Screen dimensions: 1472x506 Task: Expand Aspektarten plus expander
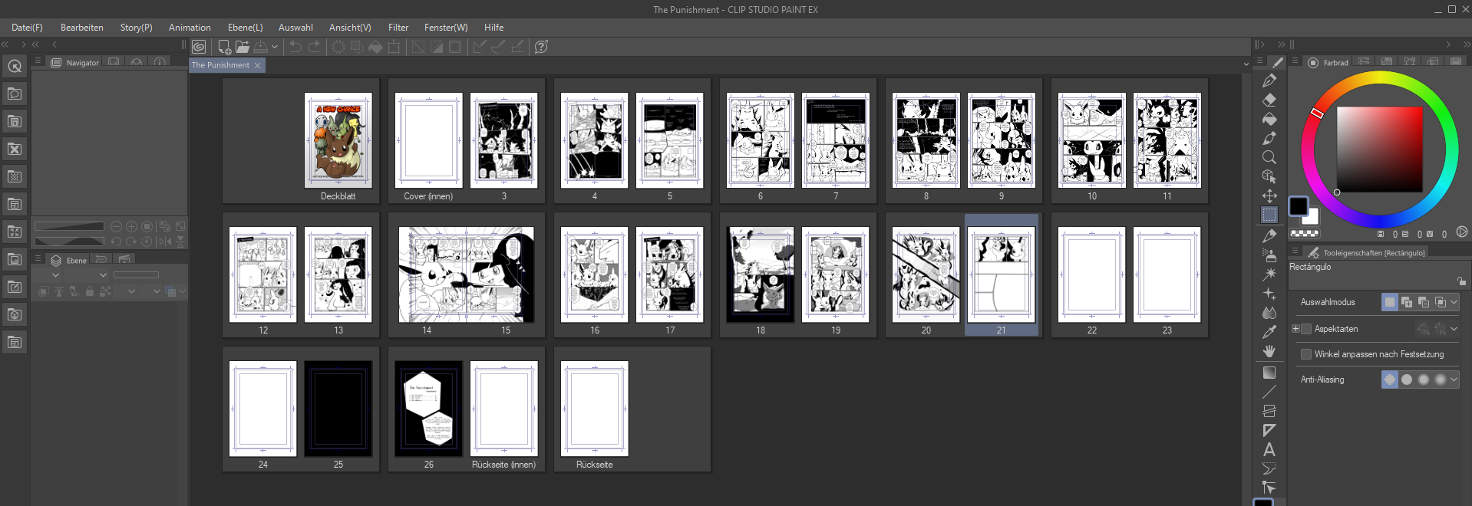pyautogui.click(x=1295, y=329)
